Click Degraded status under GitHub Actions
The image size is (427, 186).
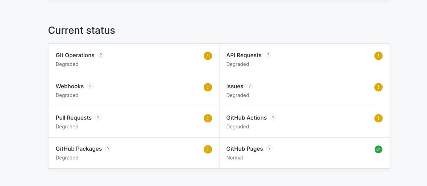point(238,127)
